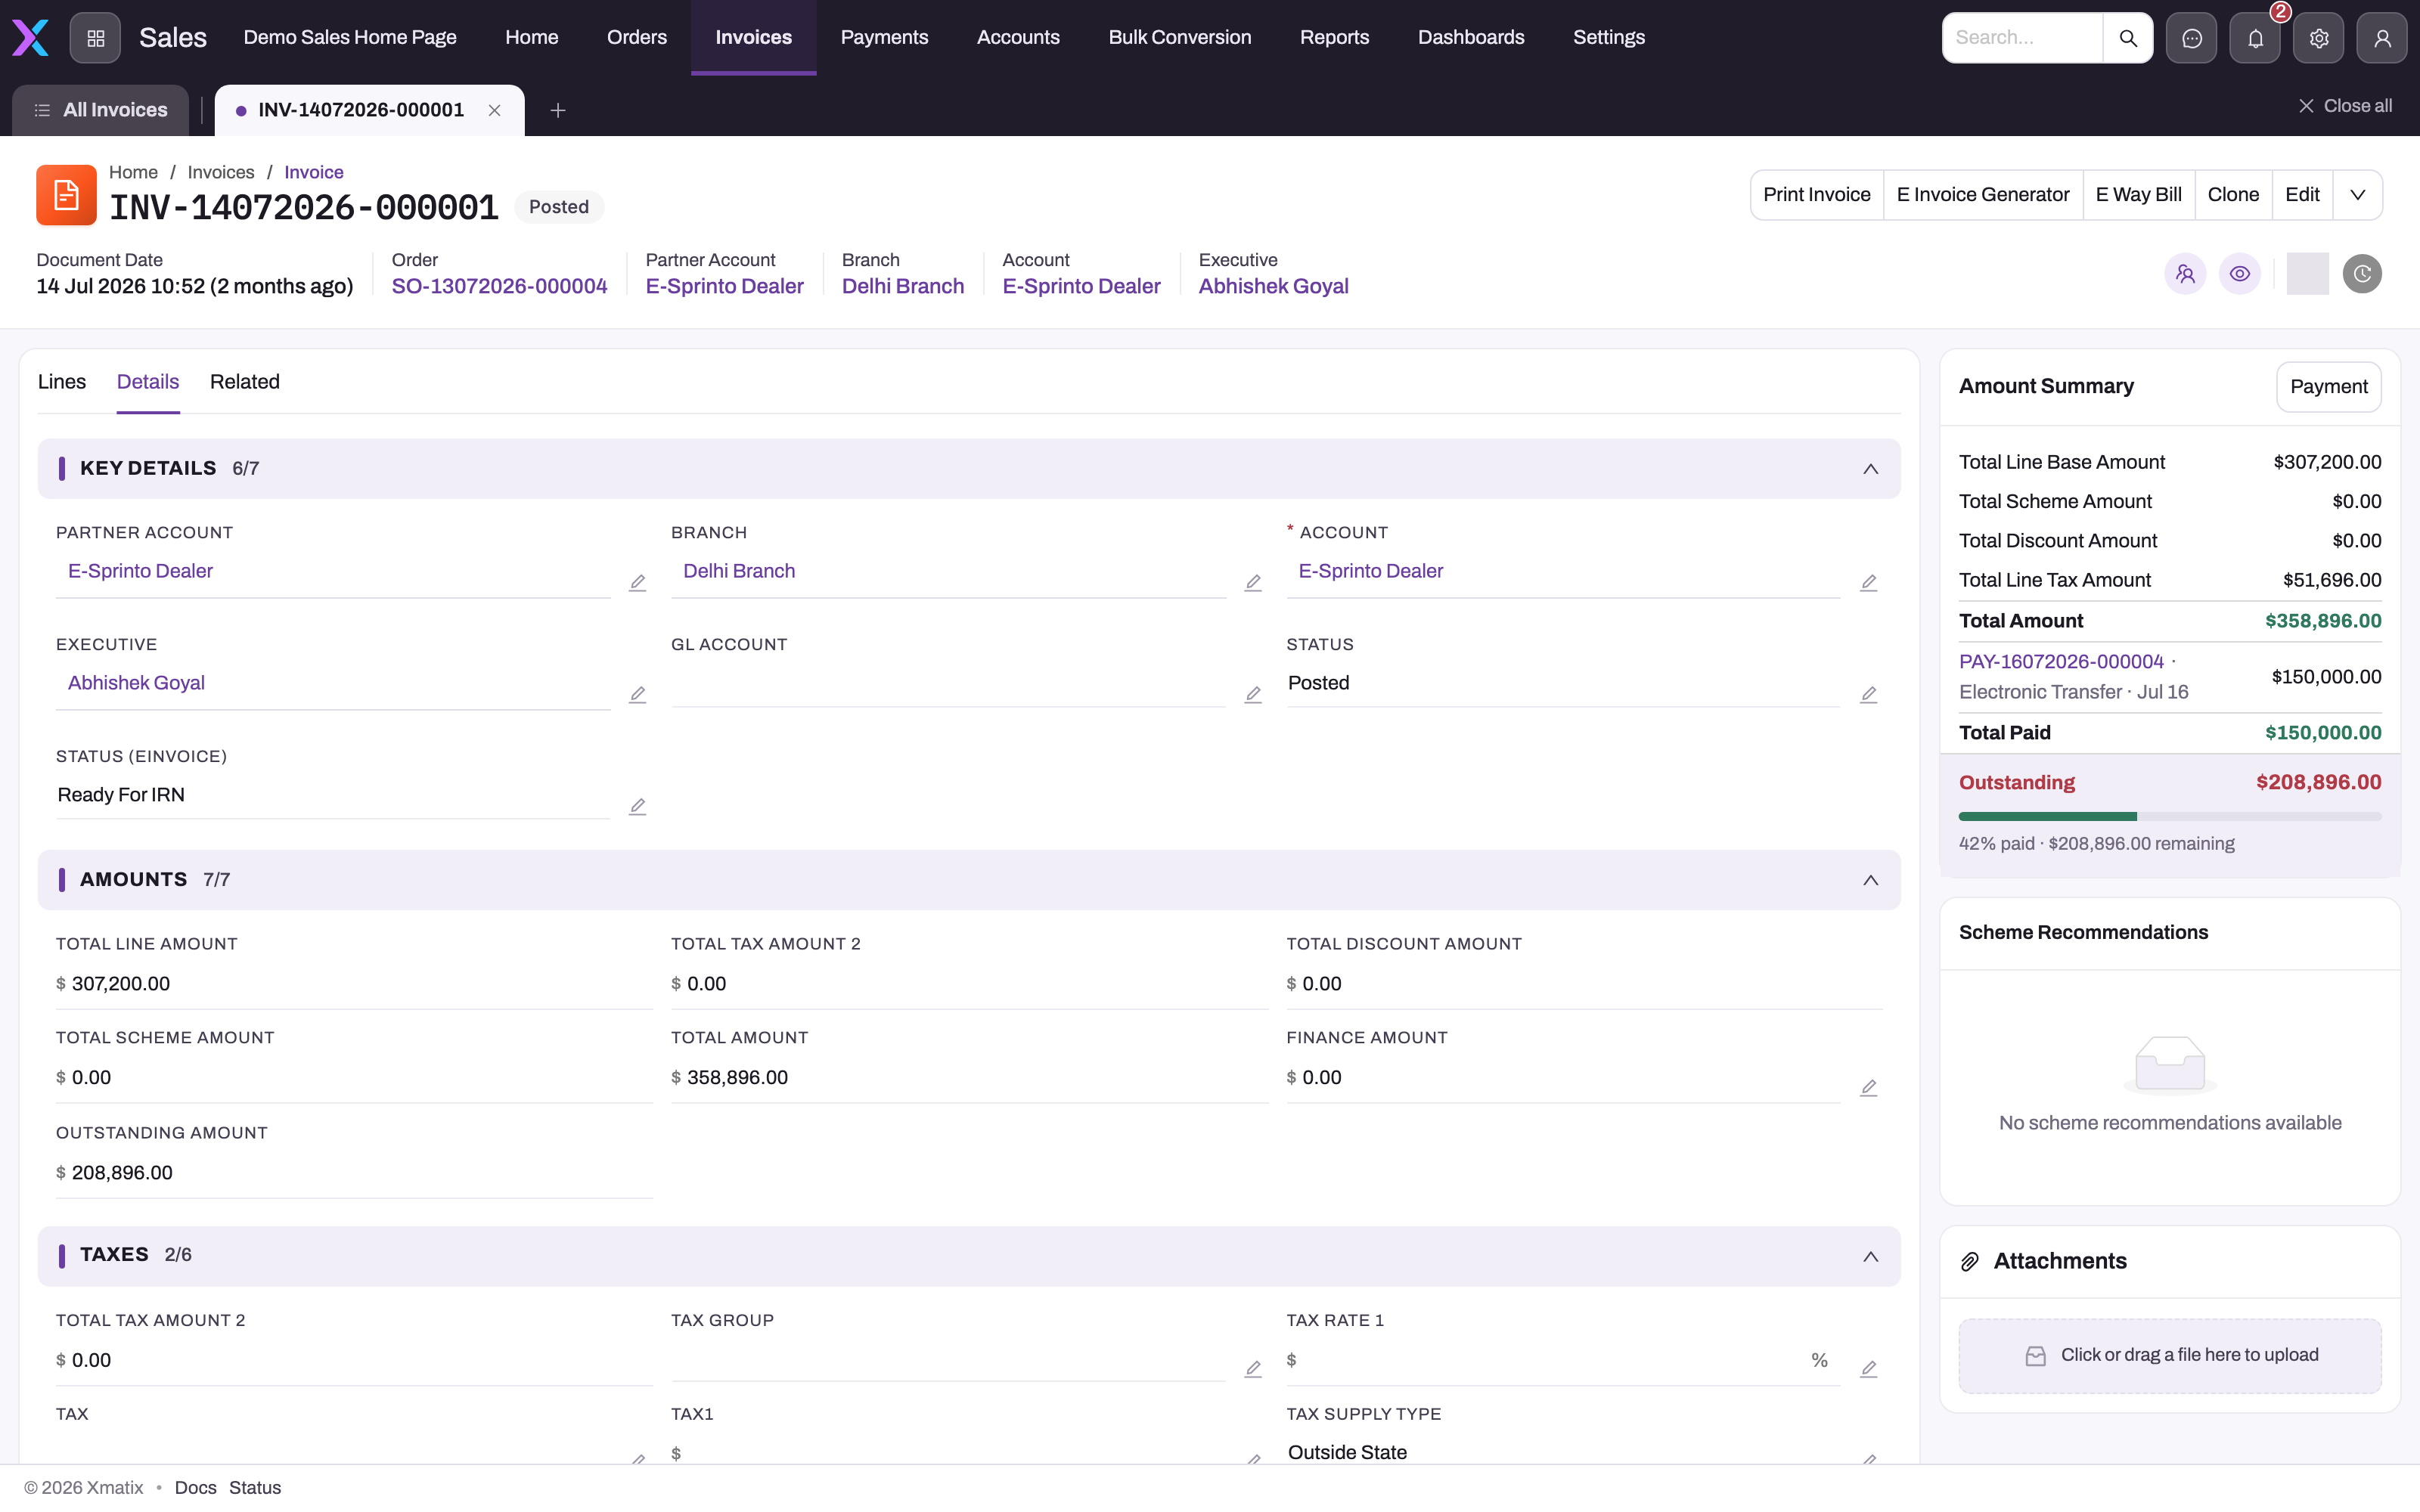The width and height of the screenshot is (2420, 1512).
Task: Click the Home breadcrumb link
Action: (x=133, y=173)
